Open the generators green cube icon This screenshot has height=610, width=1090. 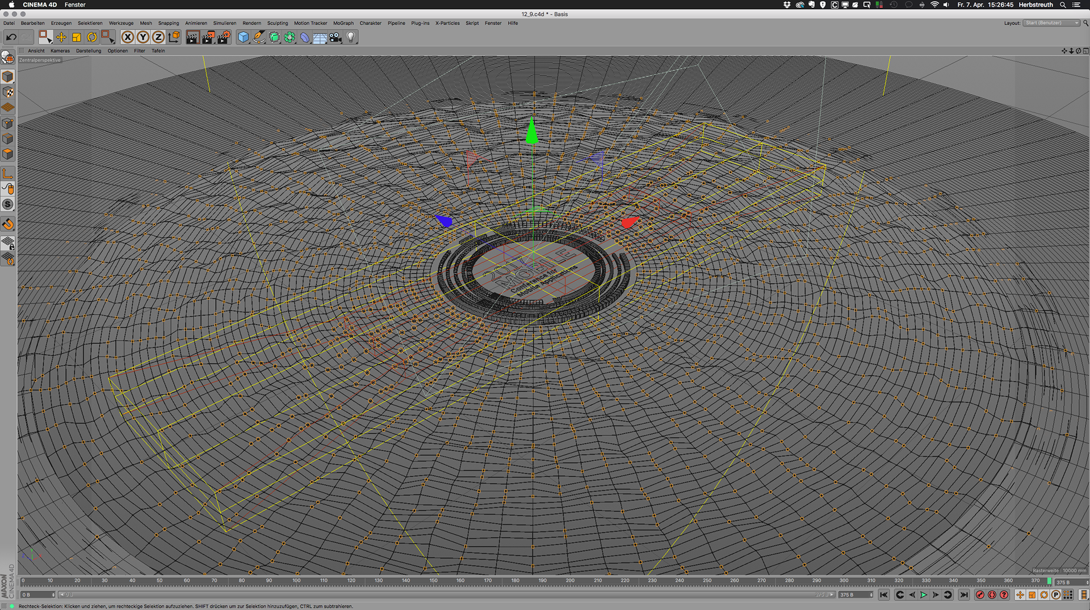pos(274,37)
